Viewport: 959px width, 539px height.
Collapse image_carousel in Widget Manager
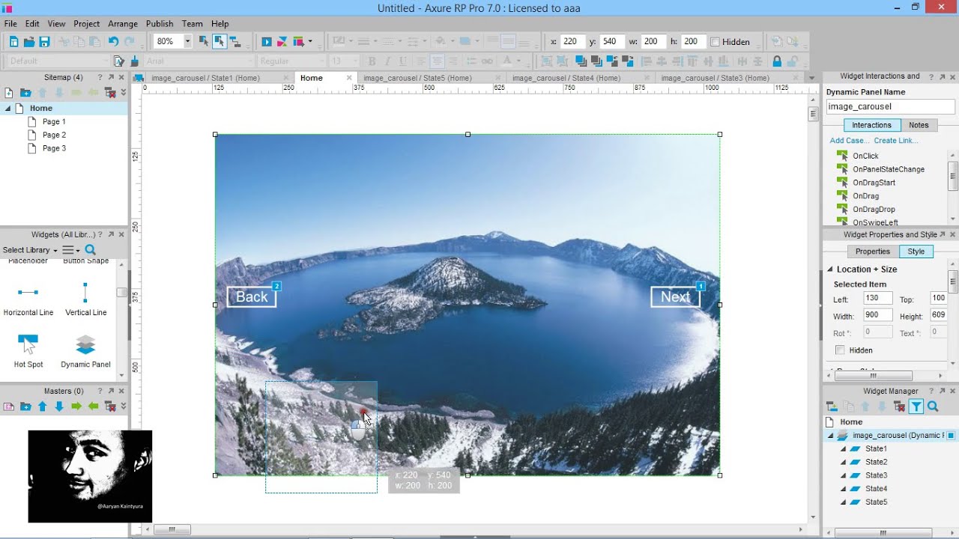point(830,436)
